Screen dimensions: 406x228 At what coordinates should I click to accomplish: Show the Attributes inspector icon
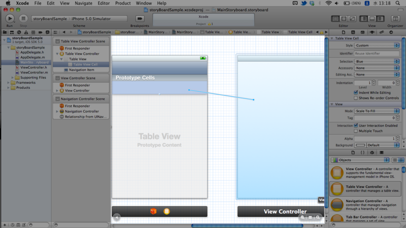click(372, 32)
